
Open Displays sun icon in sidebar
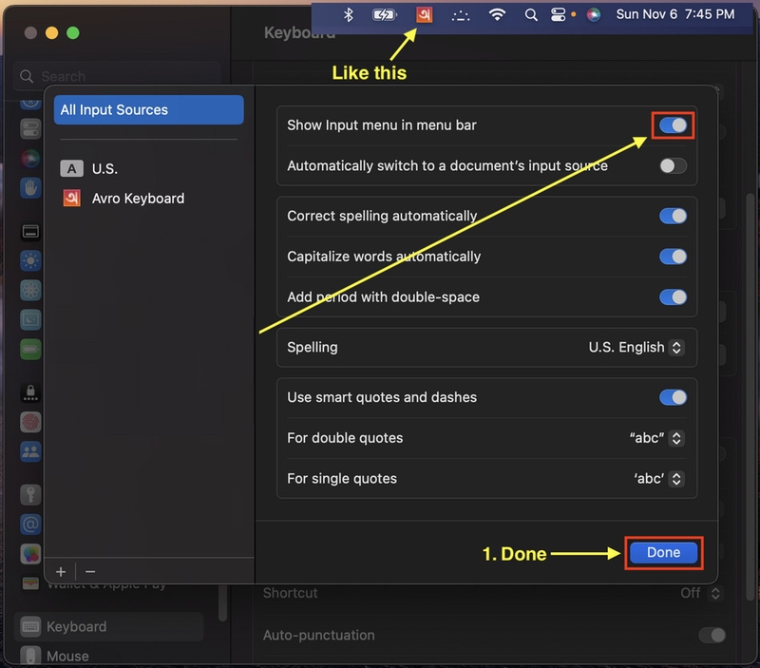click(30, 260)
